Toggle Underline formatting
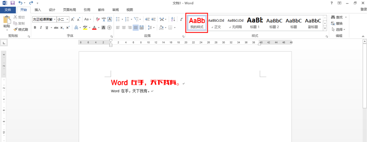 click(47, 27)
